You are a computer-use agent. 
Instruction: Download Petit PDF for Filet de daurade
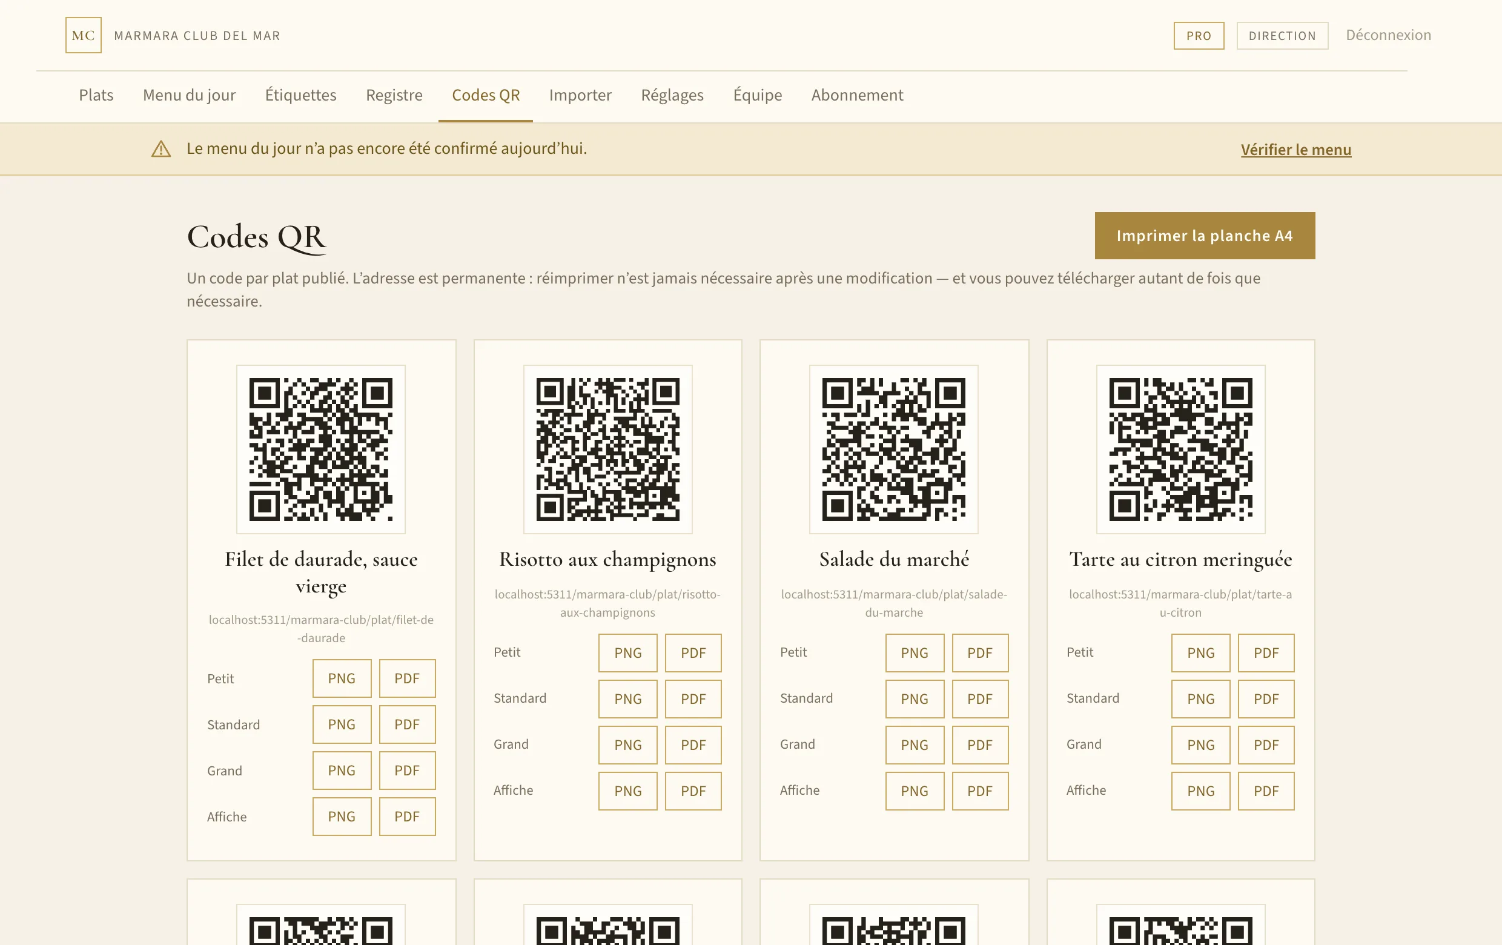point(408,678)
